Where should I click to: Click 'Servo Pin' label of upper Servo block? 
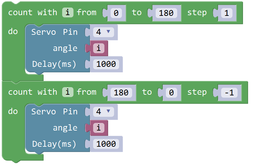point(54,32)
